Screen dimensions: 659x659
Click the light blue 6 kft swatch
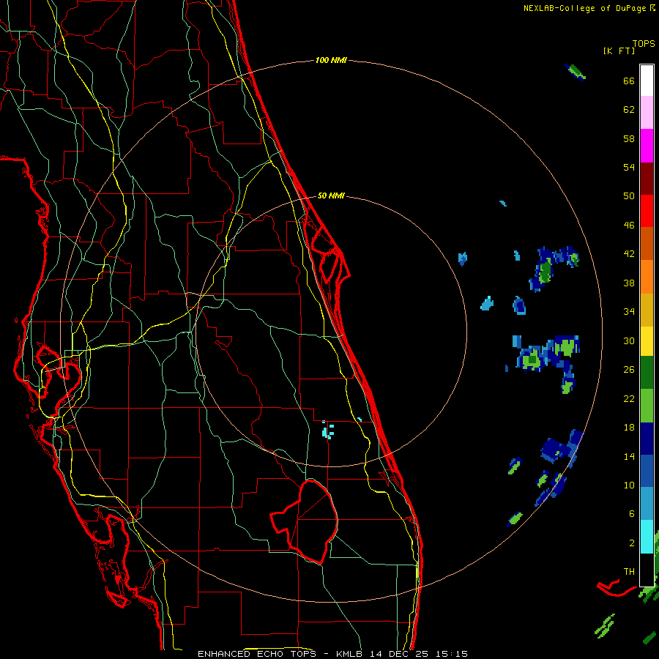[647, 504]
